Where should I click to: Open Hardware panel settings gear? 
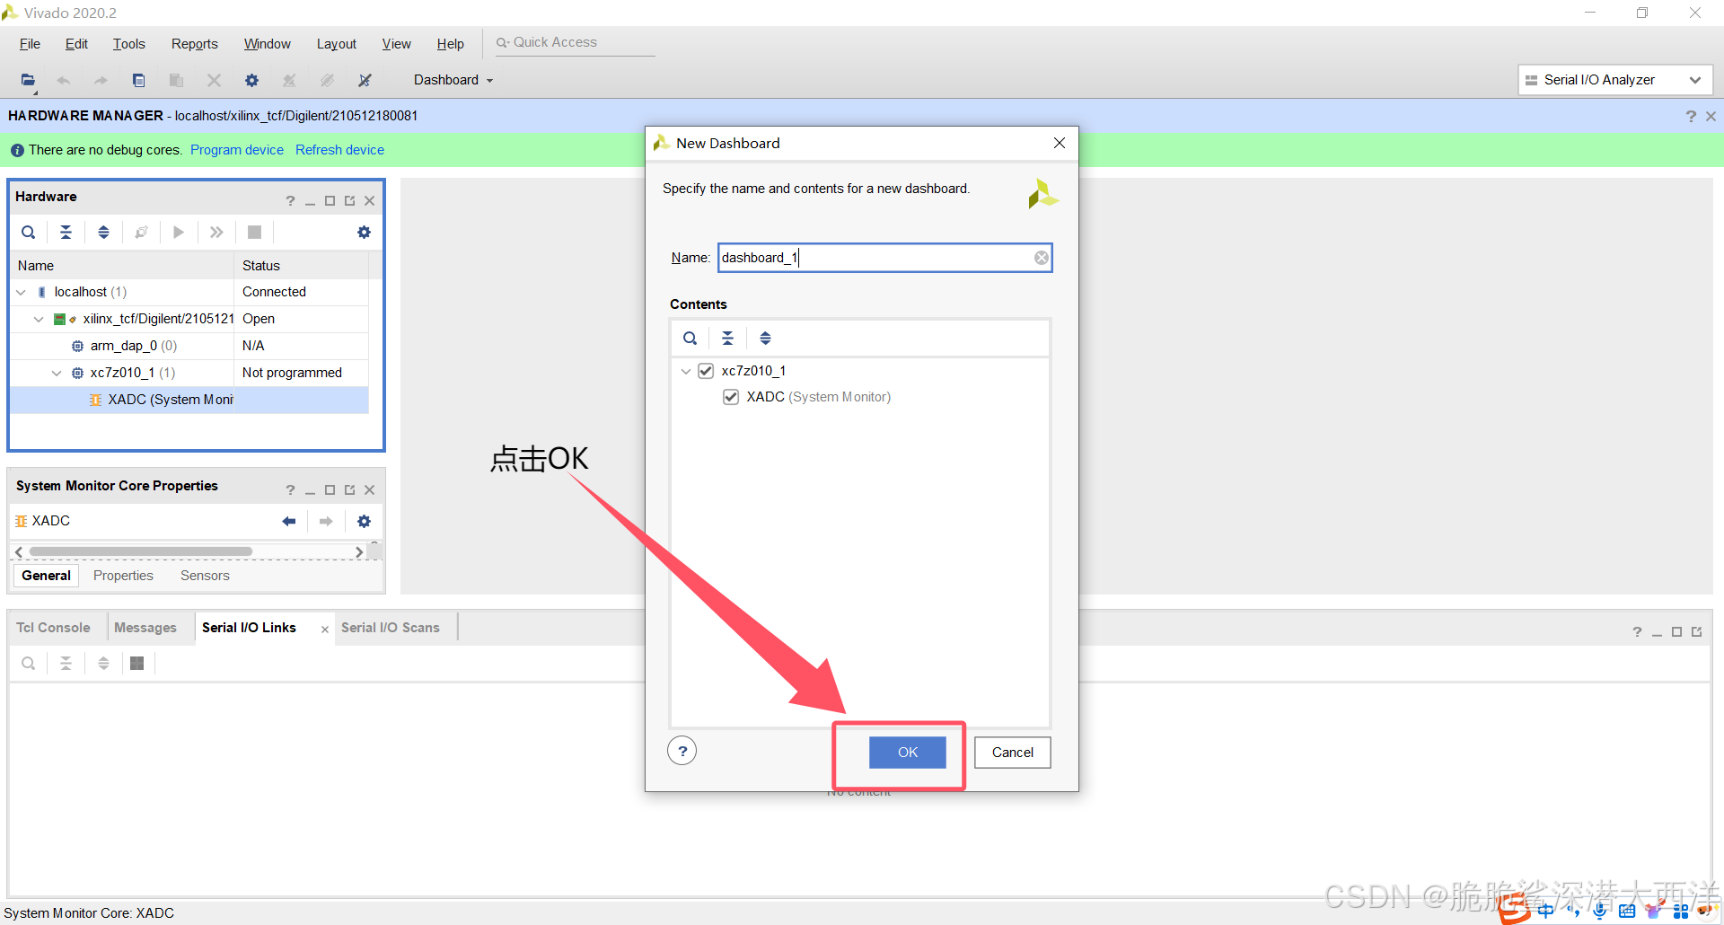[364, 232]
